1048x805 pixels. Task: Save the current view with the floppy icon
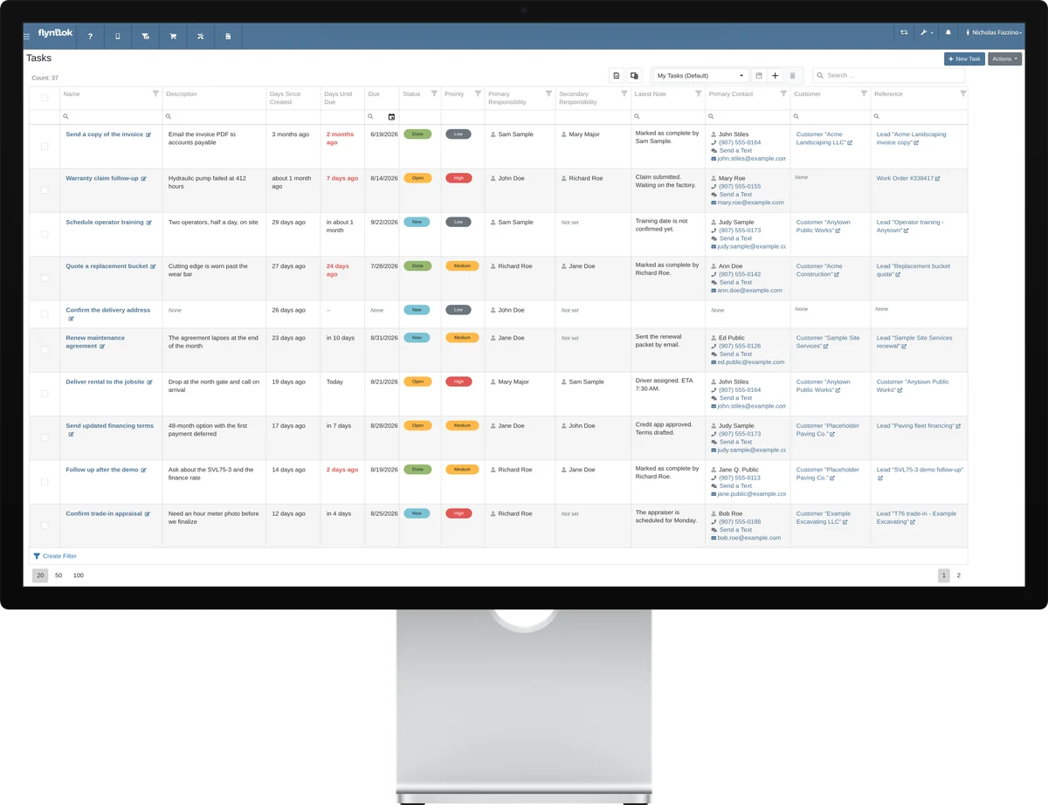pos(759,76)
